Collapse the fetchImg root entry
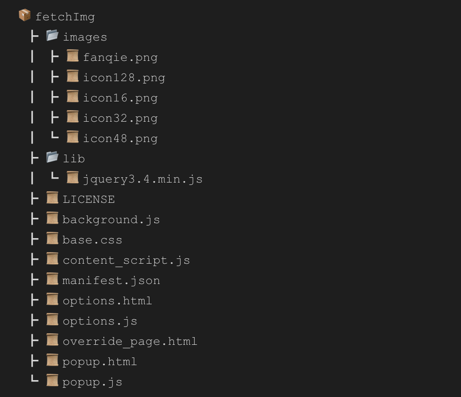The image size is (461, 397). 65,17
